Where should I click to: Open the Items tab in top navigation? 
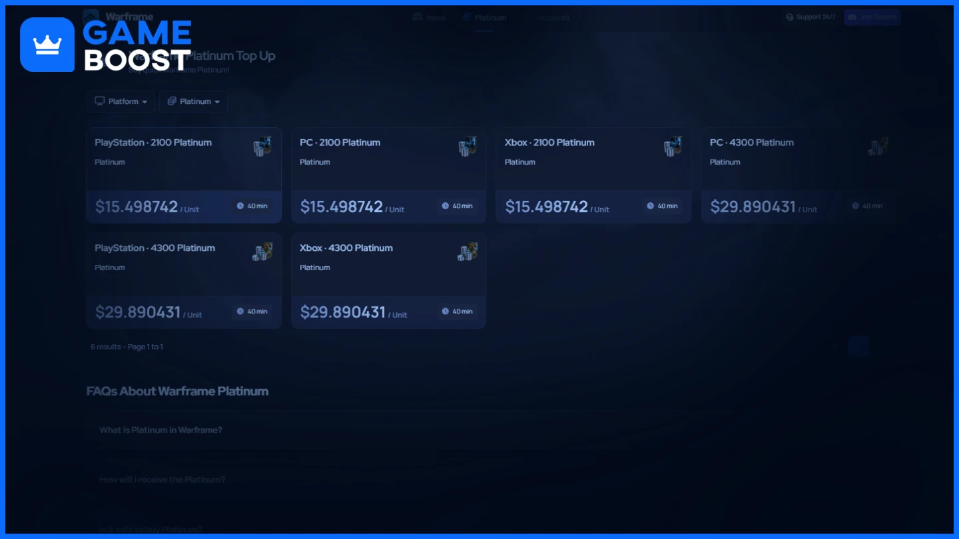point(430,17)
